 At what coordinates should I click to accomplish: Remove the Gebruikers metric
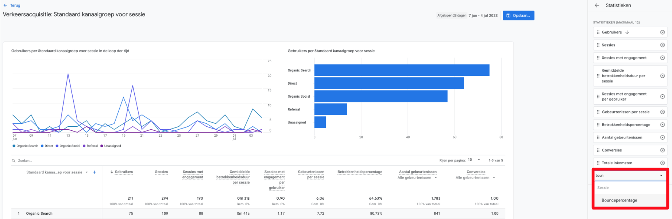coord(663,32)
